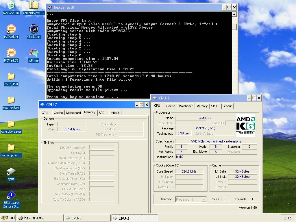The image size is (296, 222).
Task: Click the Package field Socket 7 (321)
Action: [205, 128]
